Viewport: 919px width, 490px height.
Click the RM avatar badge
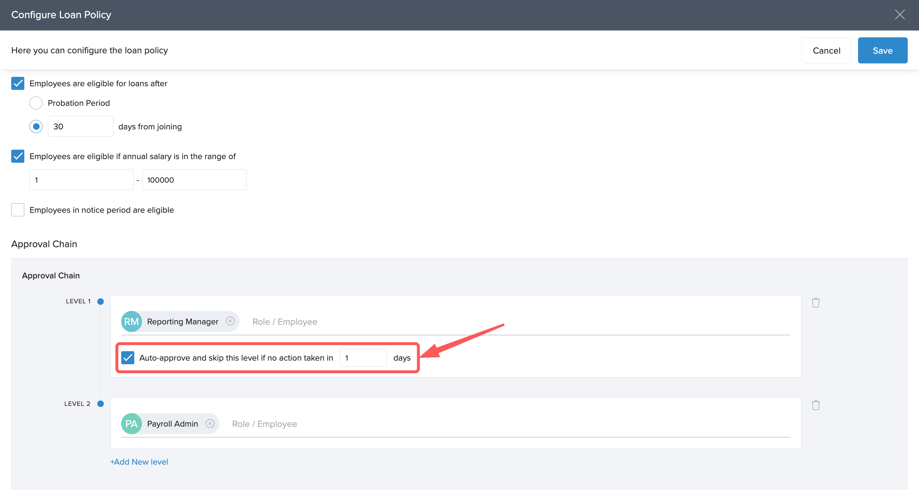[131, 321]
